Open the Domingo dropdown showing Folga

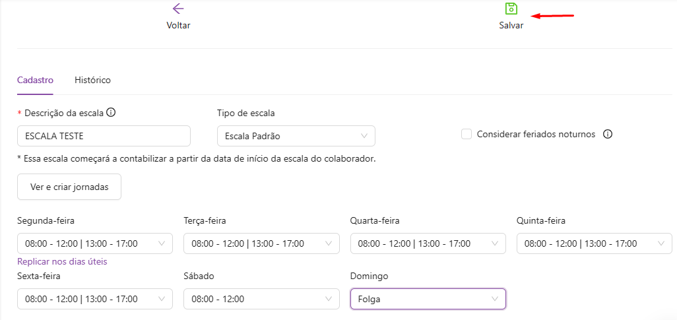point(428,299)
